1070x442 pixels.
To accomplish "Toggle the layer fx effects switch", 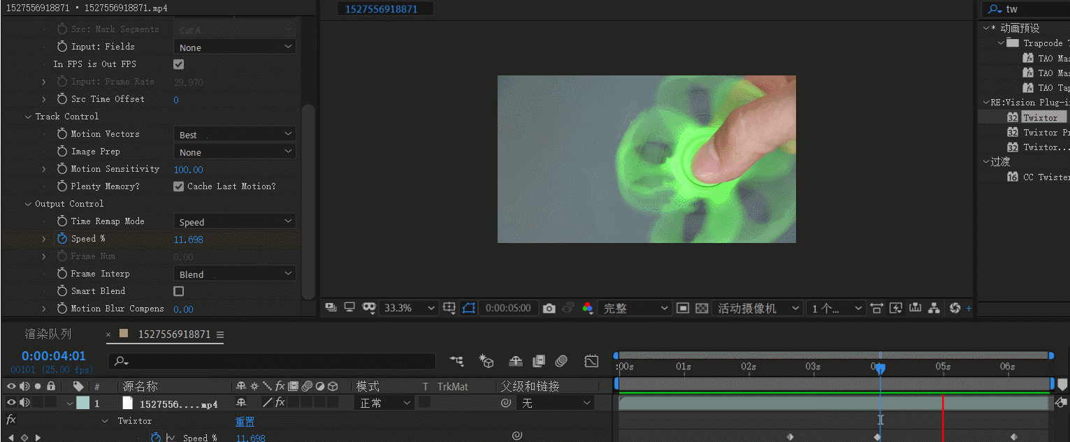I will [280, 402].
